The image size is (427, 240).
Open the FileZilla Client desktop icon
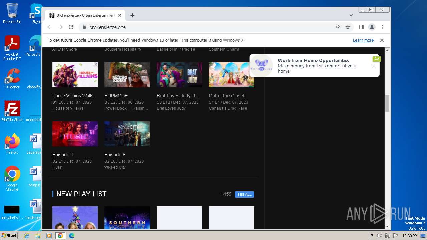point(12,111)
